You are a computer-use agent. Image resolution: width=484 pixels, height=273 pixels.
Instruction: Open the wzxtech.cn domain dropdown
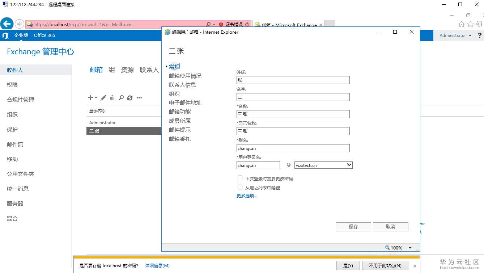click(323, 165)
